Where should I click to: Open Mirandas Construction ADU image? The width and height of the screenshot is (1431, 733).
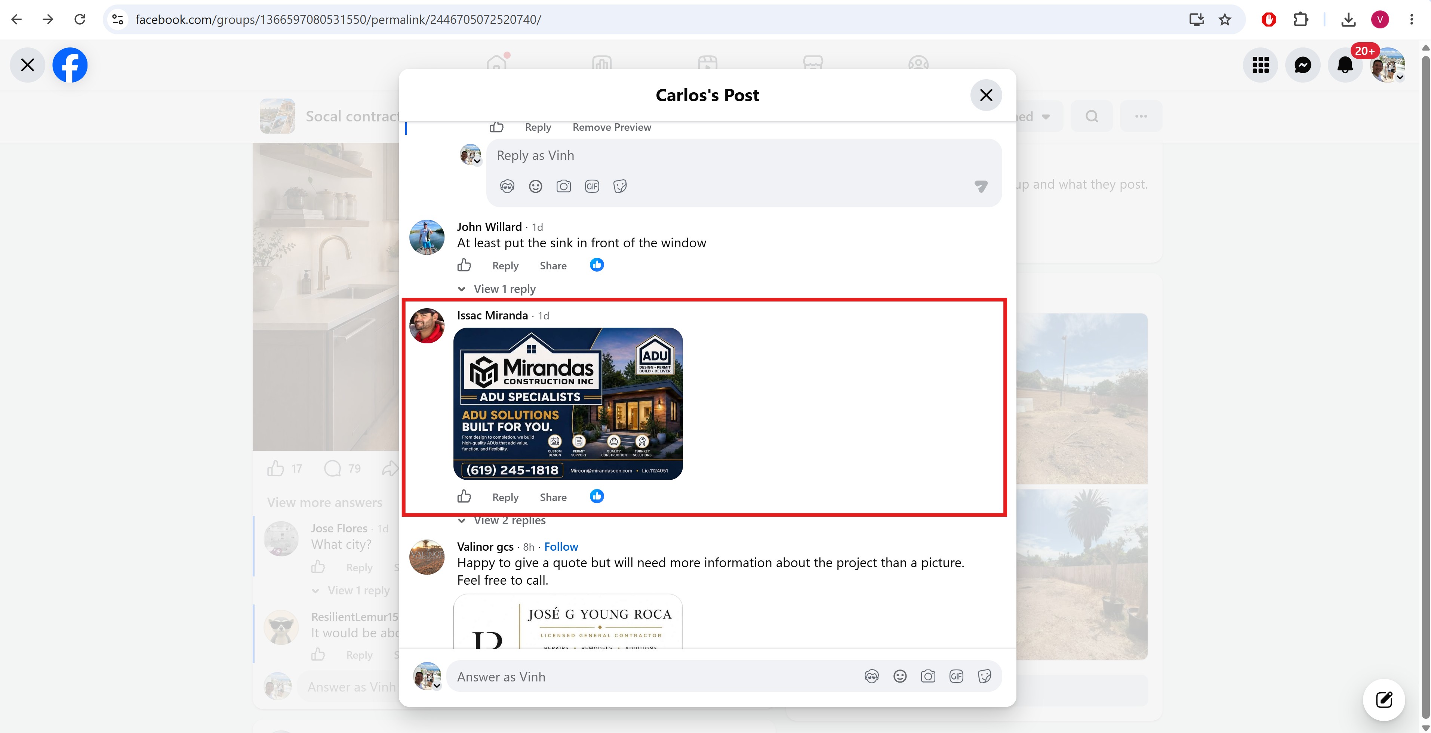tap(568, 404)
